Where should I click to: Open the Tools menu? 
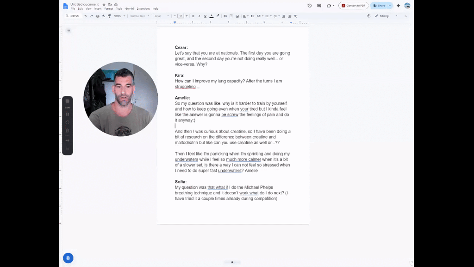[x=119, y=9]
